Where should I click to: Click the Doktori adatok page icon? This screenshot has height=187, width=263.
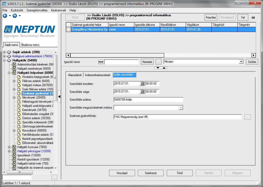(19, 118)
